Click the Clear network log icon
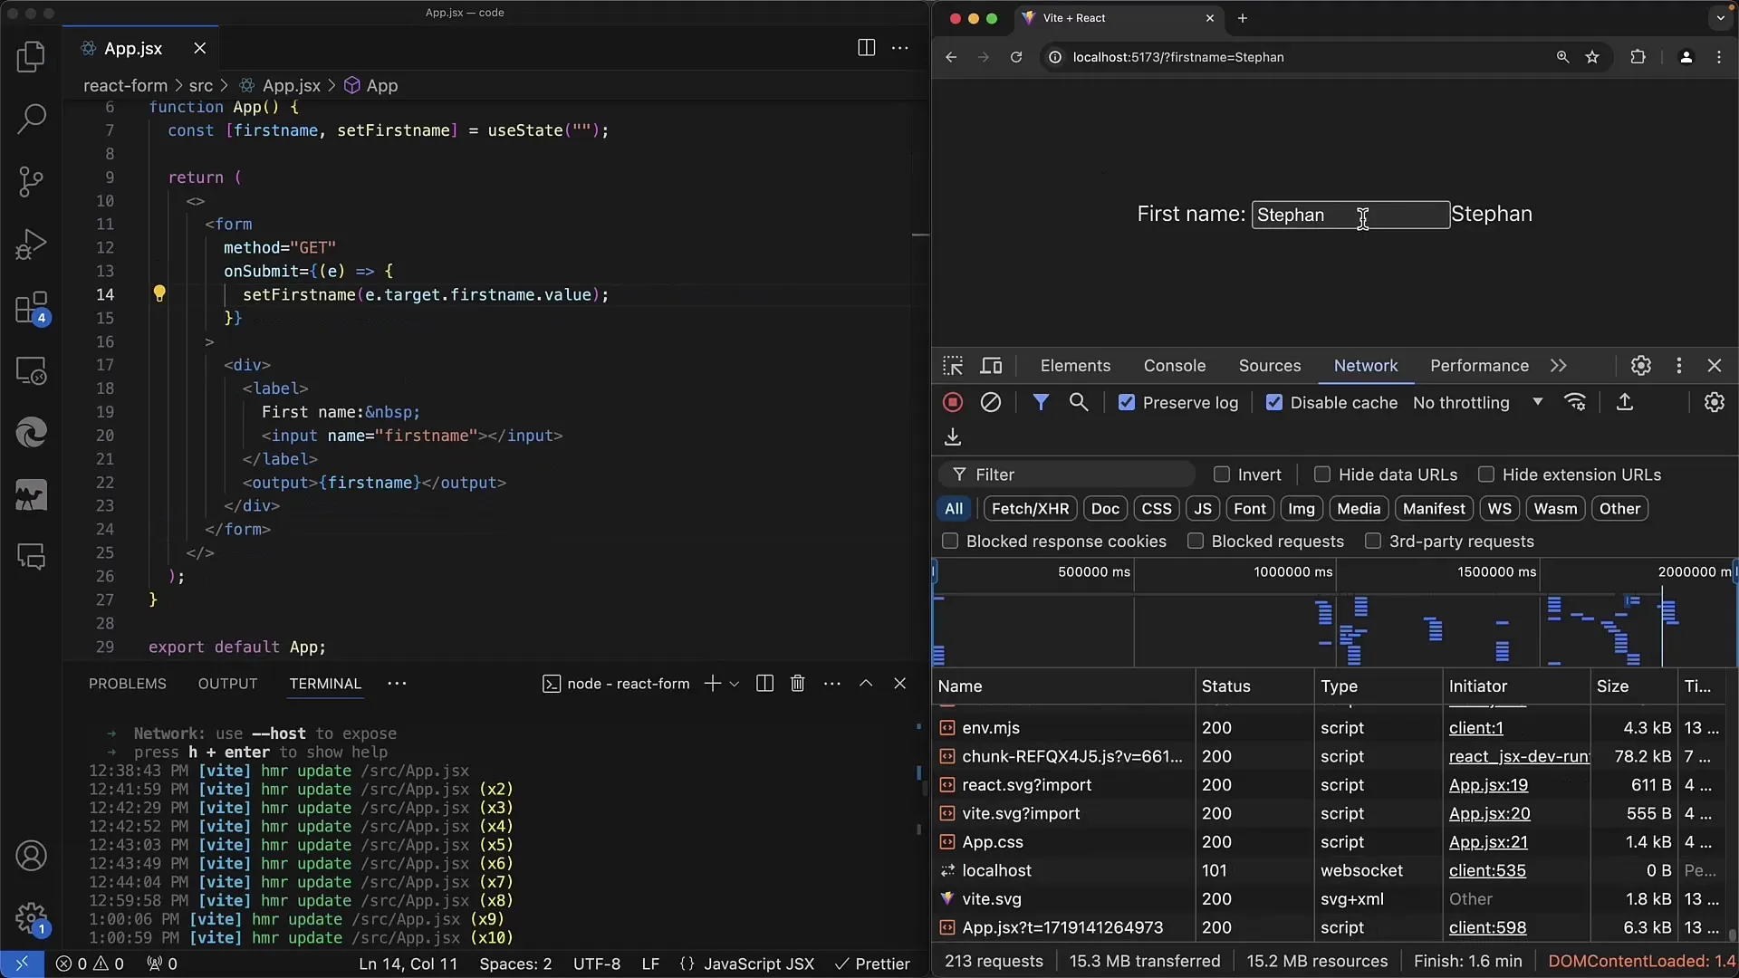 click(990, 402)
